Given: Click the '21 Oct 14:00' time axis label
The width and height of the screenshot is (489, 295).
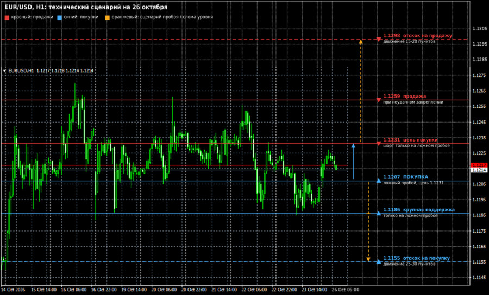Looking at the screenshot, I should pyautogui.click(x=224, y=290).
